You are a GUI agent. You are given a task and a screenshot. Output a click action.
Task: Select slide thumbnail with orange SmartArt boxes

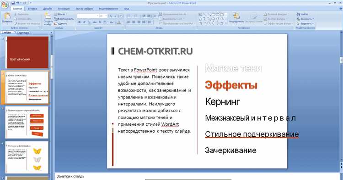(x=27, y=123)
